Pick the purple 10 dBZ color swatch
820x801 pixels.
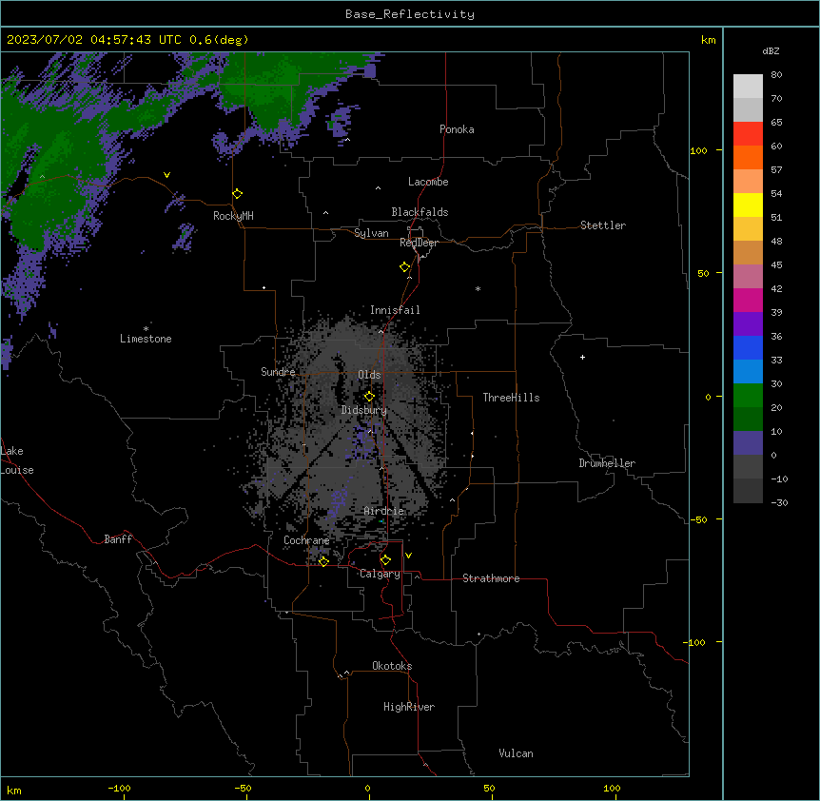748,443
